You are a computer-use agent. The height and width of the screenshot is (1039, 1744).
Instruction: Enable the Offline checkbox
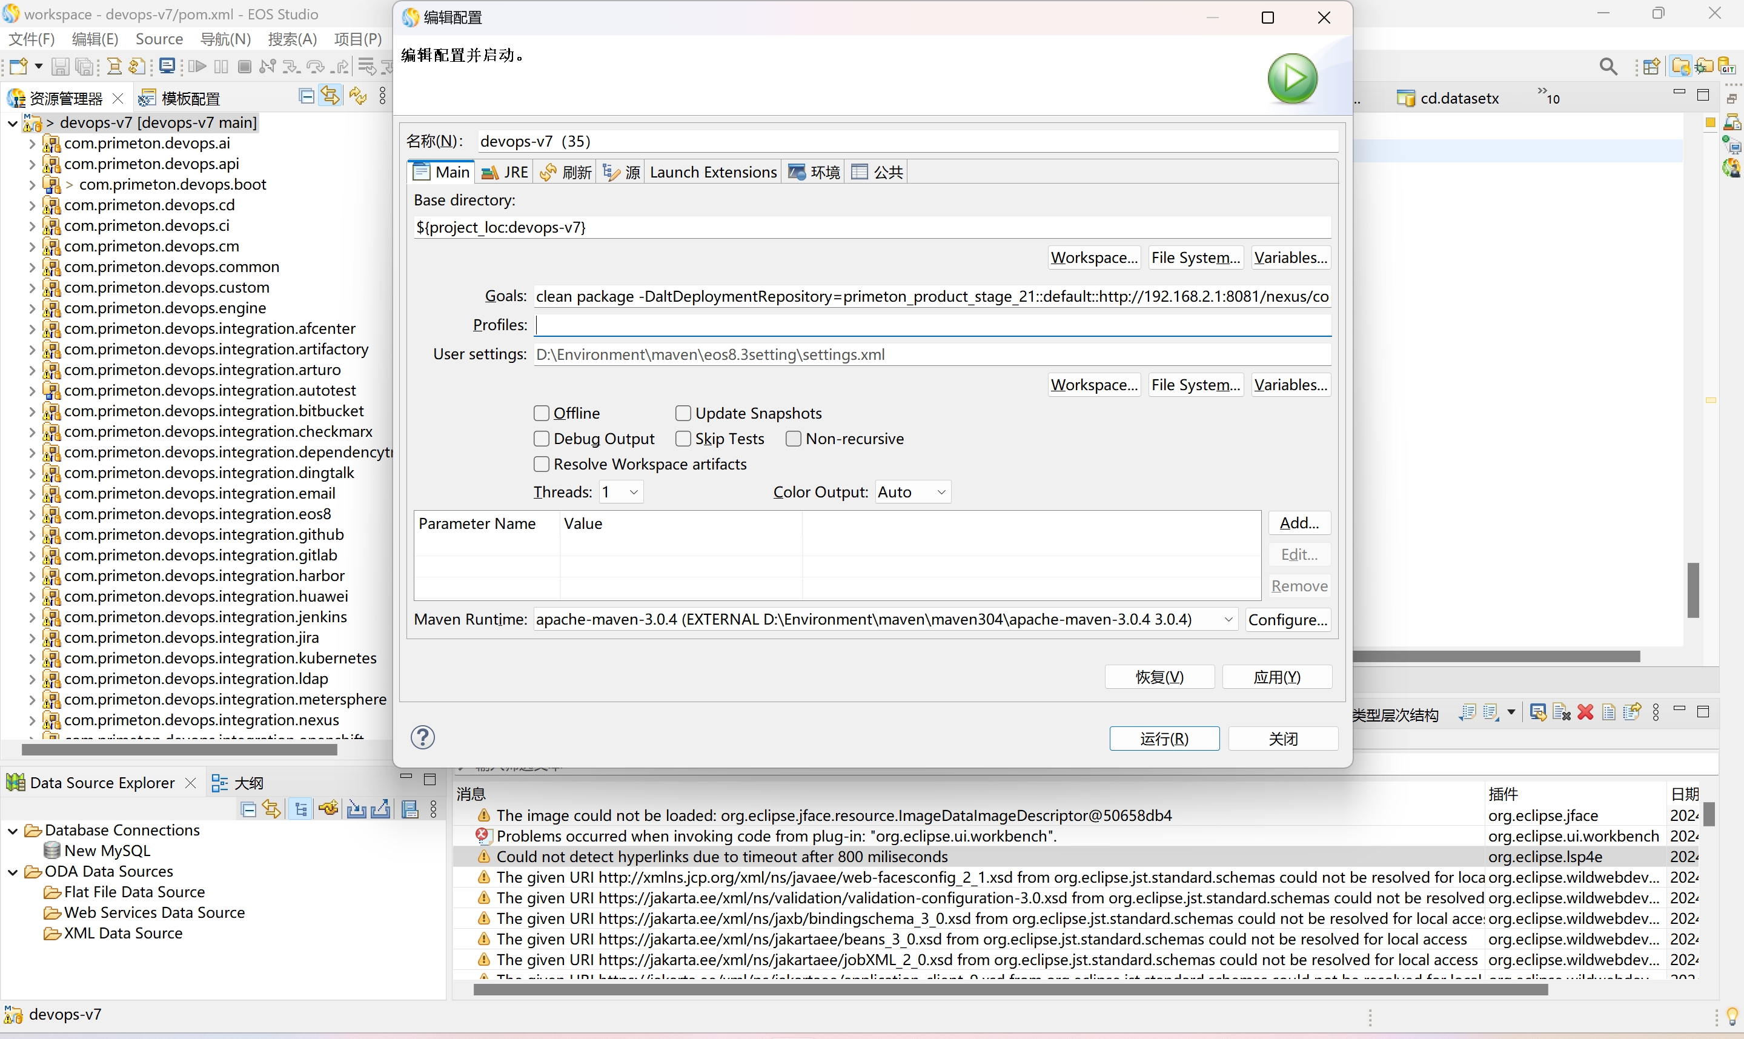pyautogui.click(x=541, y=413)
